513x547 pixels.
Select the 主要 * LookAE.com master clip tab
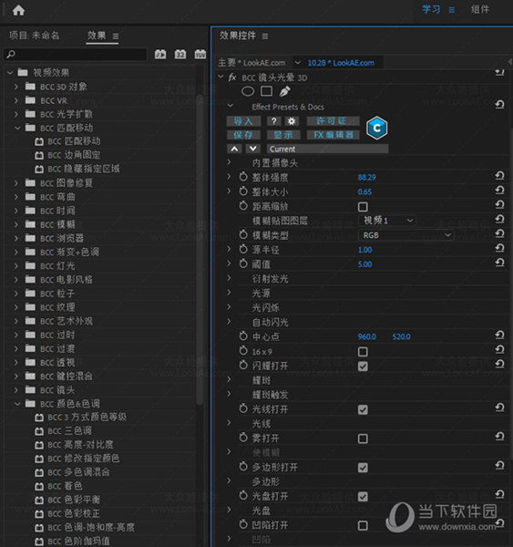tap(251, 63)
